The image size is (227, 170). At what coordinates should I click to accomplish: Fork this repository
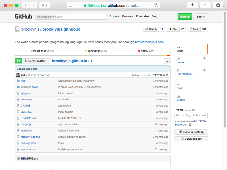coord(194,29)
